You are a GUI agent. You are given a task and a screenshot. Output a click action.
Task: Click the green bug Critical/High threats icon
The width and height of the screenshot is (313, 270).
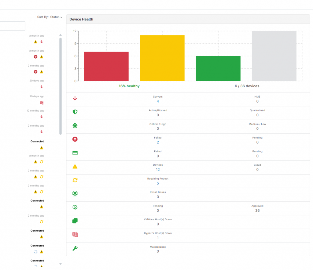pos(75,126)
